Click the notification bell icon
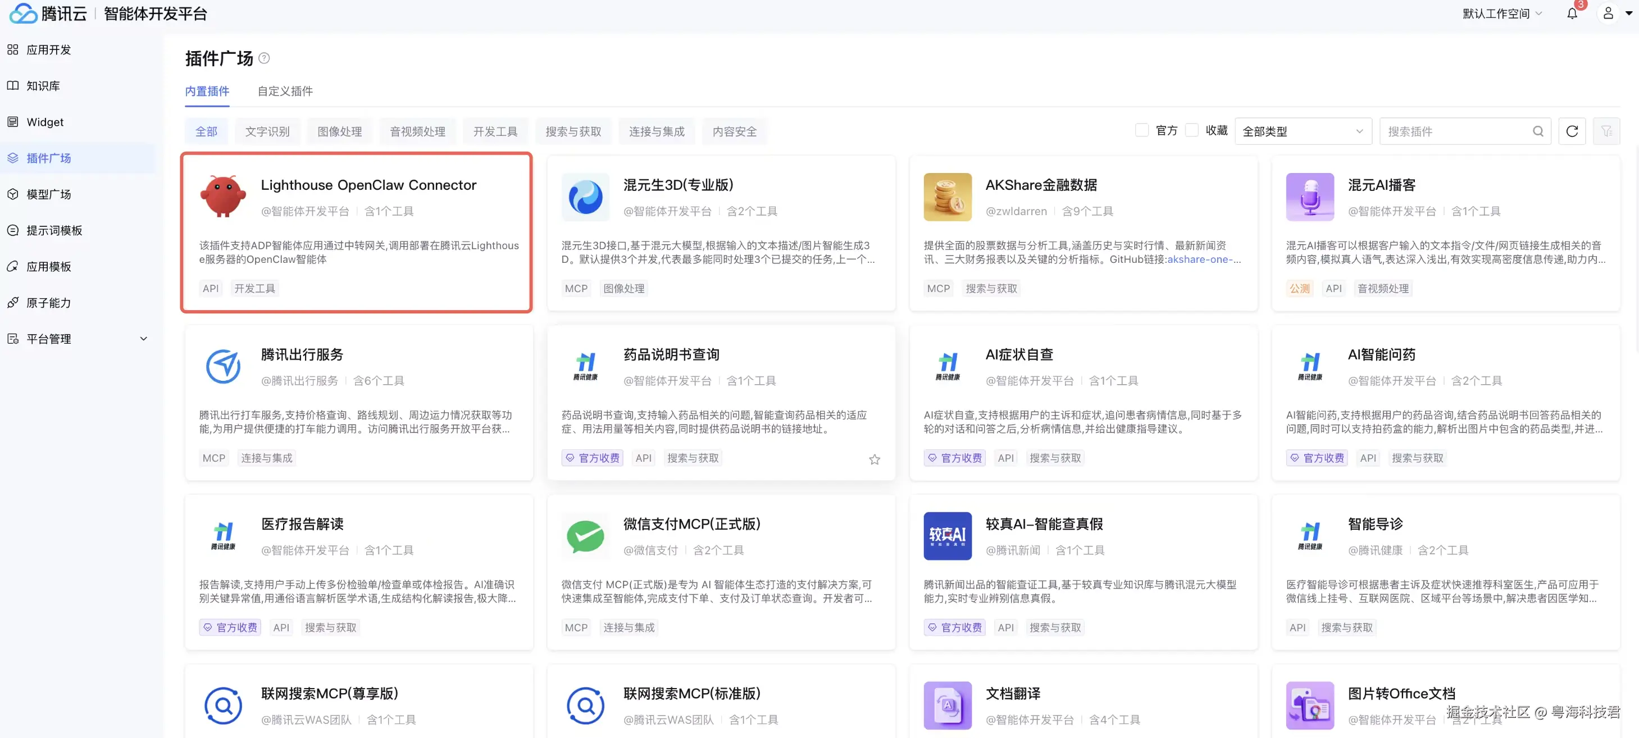This screenshot has height=738, width=1639. (x=1572, y=13)
